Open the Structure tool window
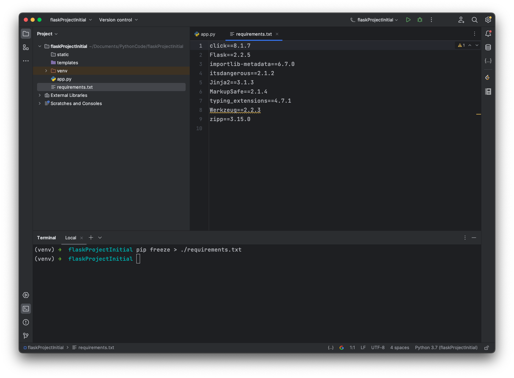The width and height of the screenshot is (514, 378). pyautogui.click(x=26, y=47)
